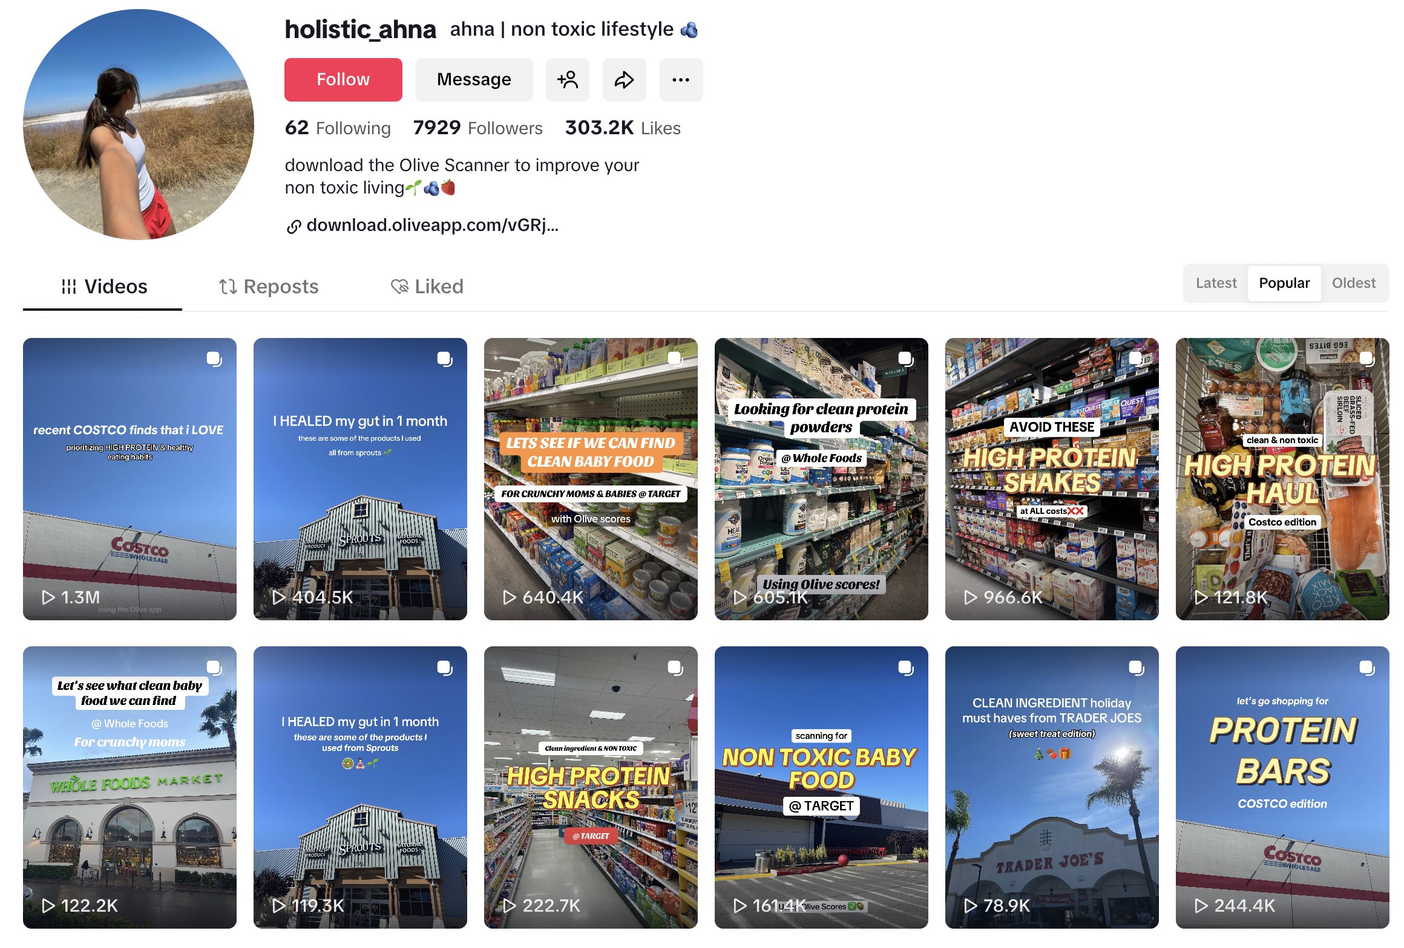Click the play icon on the 1.3M Costco video
The height and width of the screenshot is (948, 1404).
pos(48,597)
